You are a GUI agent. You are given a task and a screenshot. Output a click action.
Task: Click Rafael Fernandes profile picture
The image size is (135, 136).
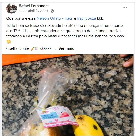12,8
